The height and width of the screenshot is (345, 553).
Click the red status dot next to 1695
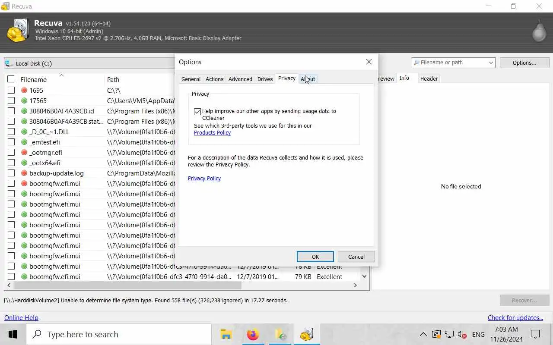[x=24, y=90]
